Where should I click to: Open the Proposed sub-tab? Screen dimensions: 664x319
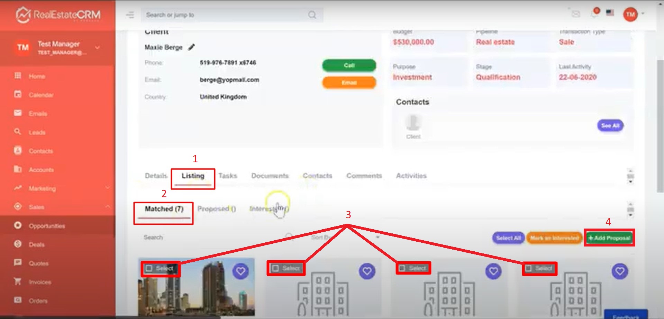(216, 209)
